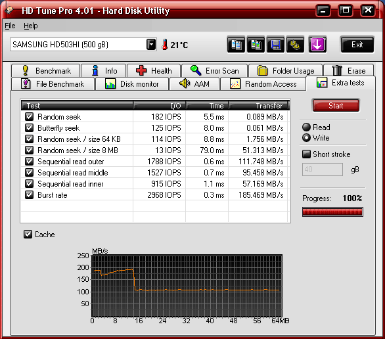Disable Sequential read middle test
Viewport: 385px width, 339px height.
click(29, 172)
